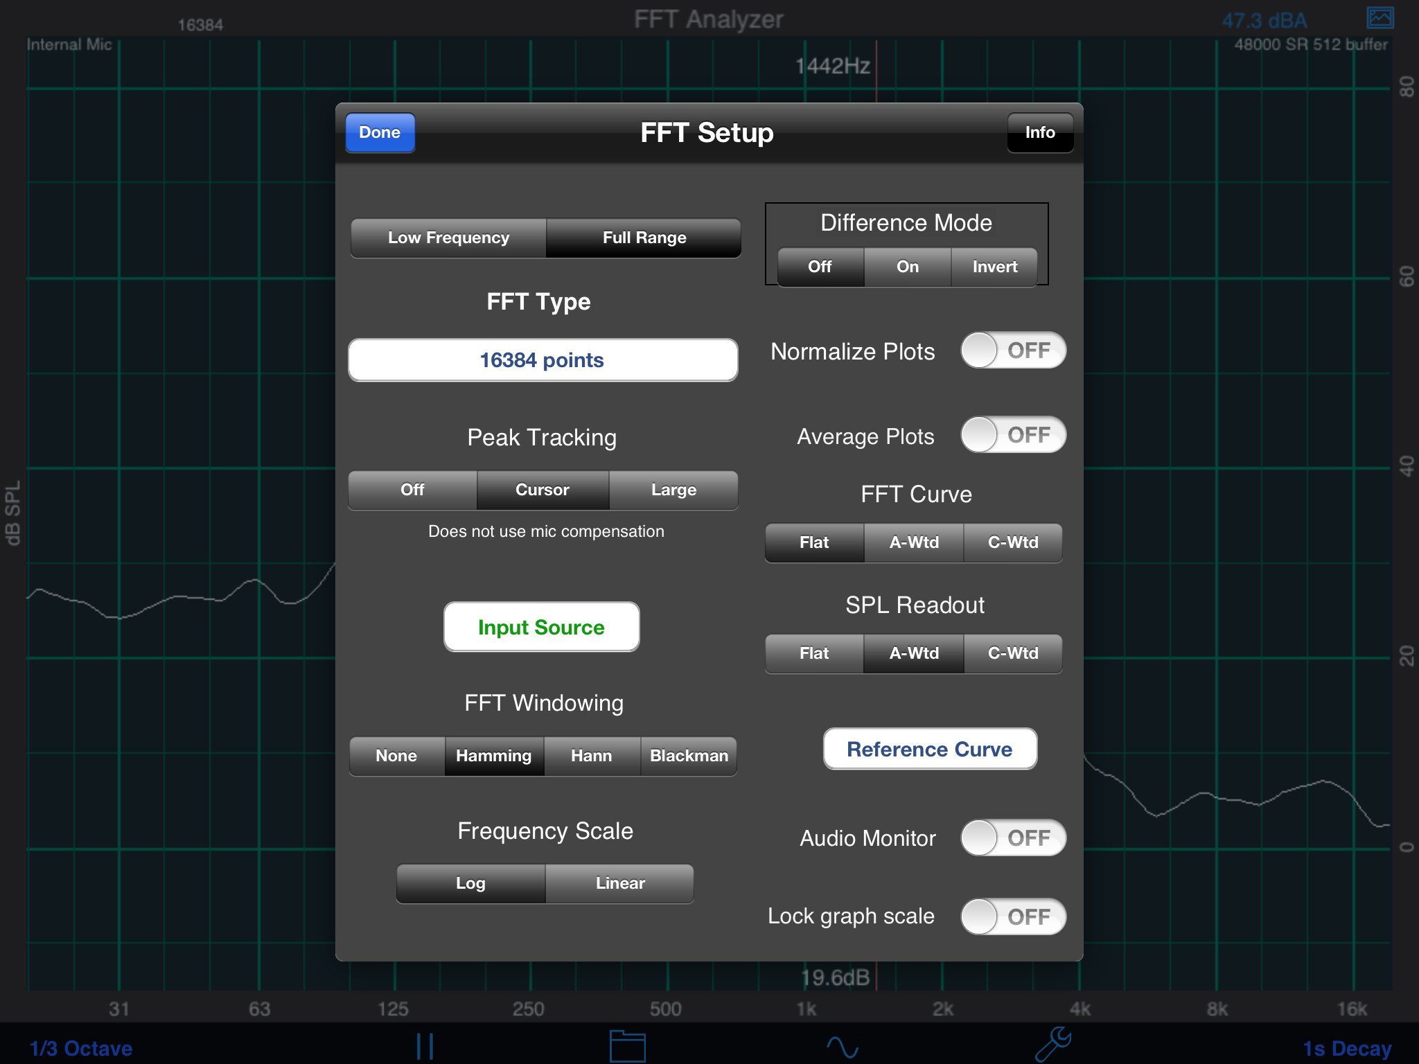Open the Input Source chooser
Screen dimensions: 1419x1064
click(x=541, y=627)
